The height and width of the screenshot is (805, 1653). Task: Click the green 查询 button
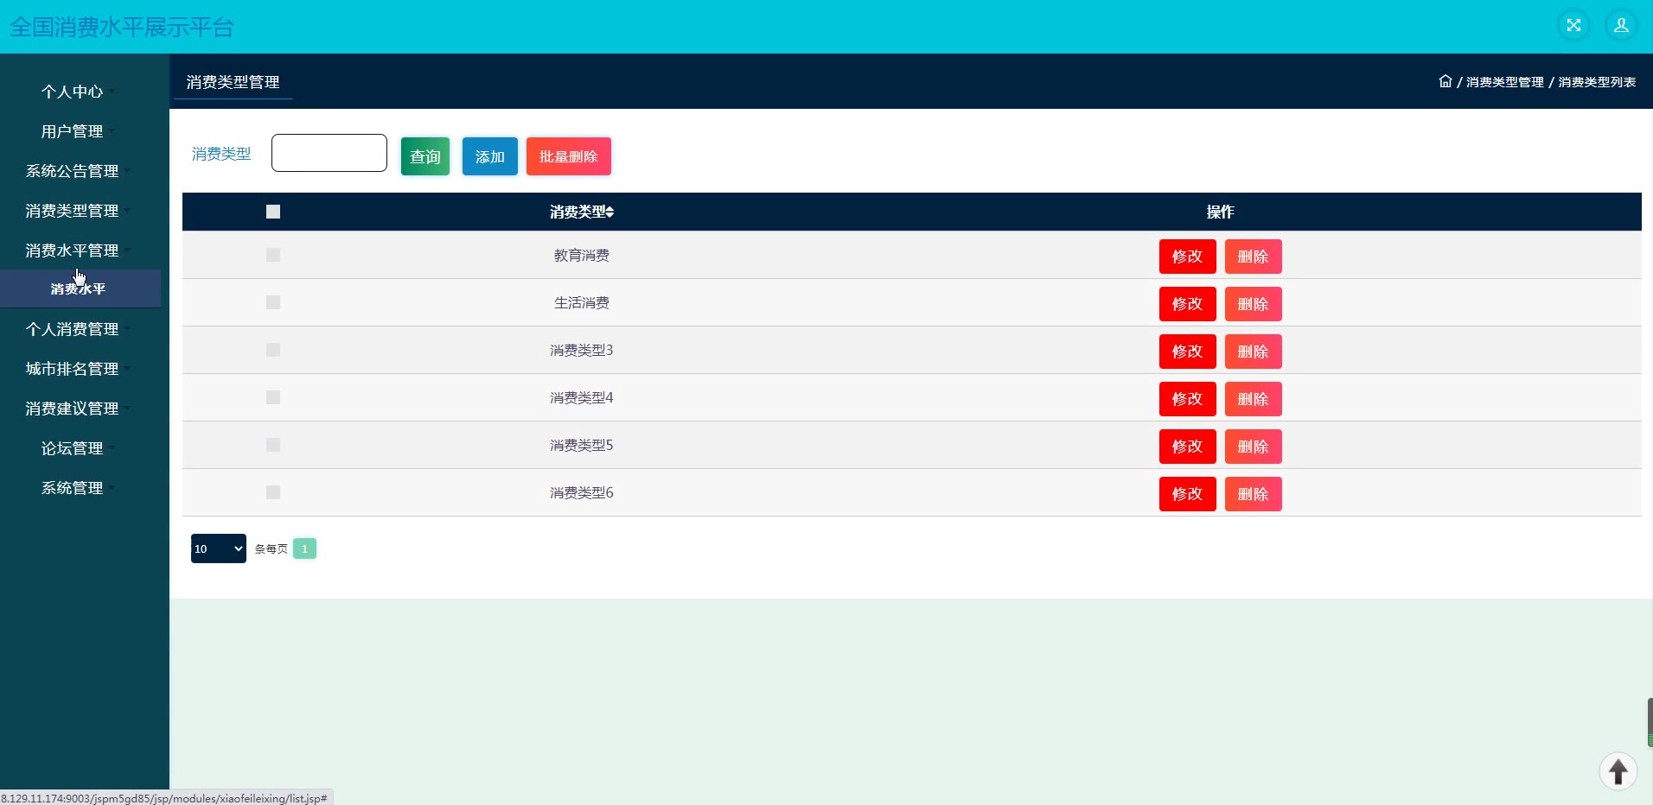425,156
